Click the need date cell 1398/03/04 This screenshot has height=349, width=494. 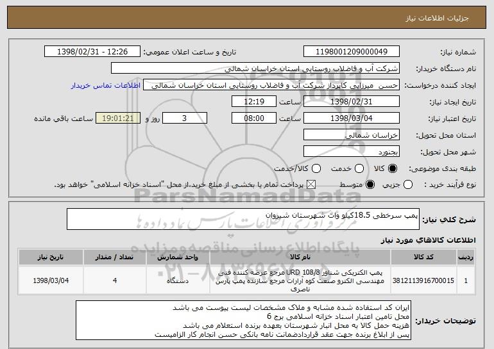(51, 280)
